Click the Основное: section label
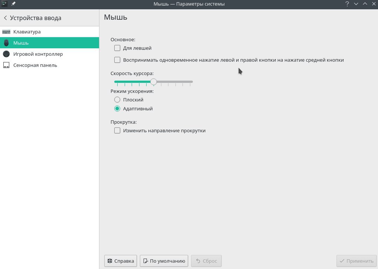The image size is (378, 269). tap(123, 40)
